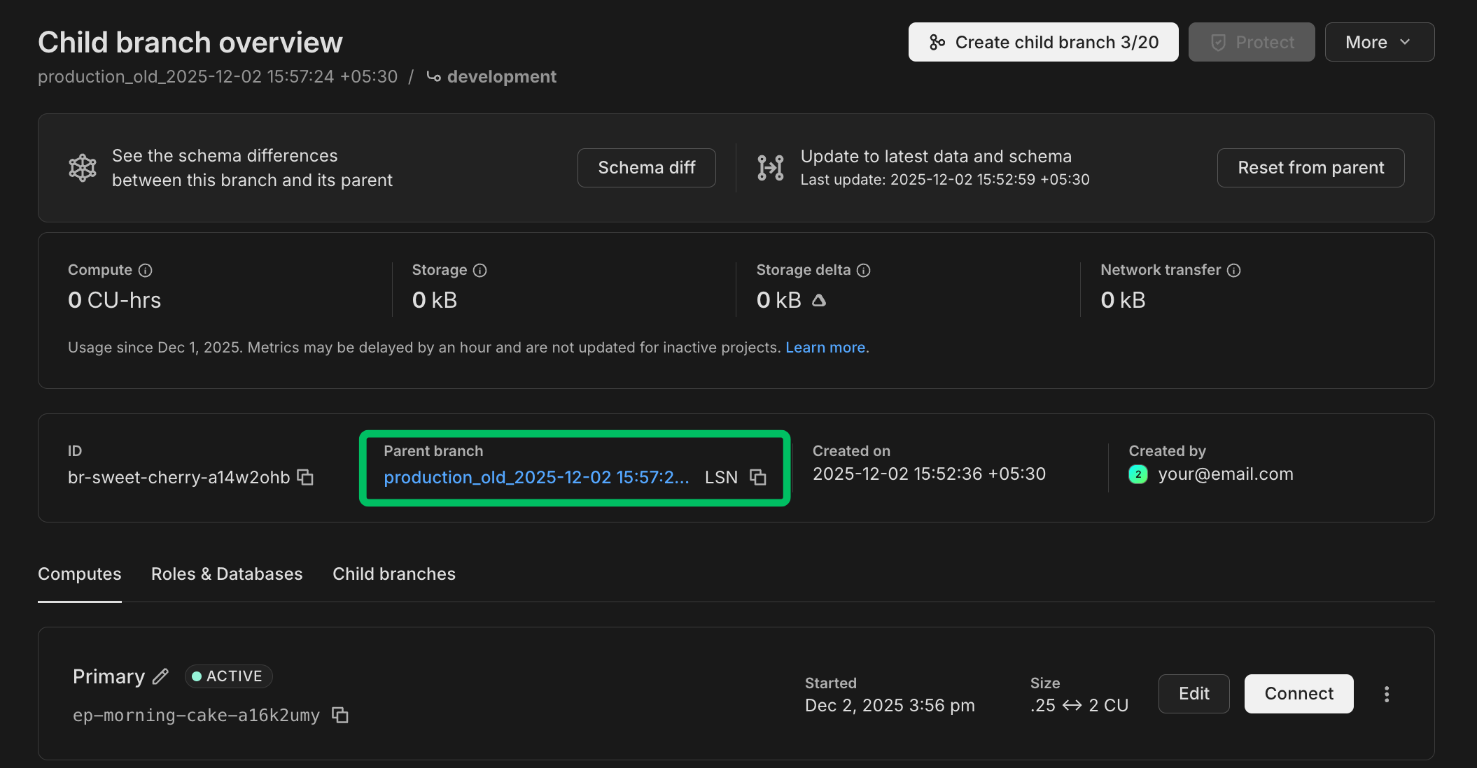Screen dimensions: 1477x768
Task: Switch to the Roles & Databases tab
Action: coord(227,574)
